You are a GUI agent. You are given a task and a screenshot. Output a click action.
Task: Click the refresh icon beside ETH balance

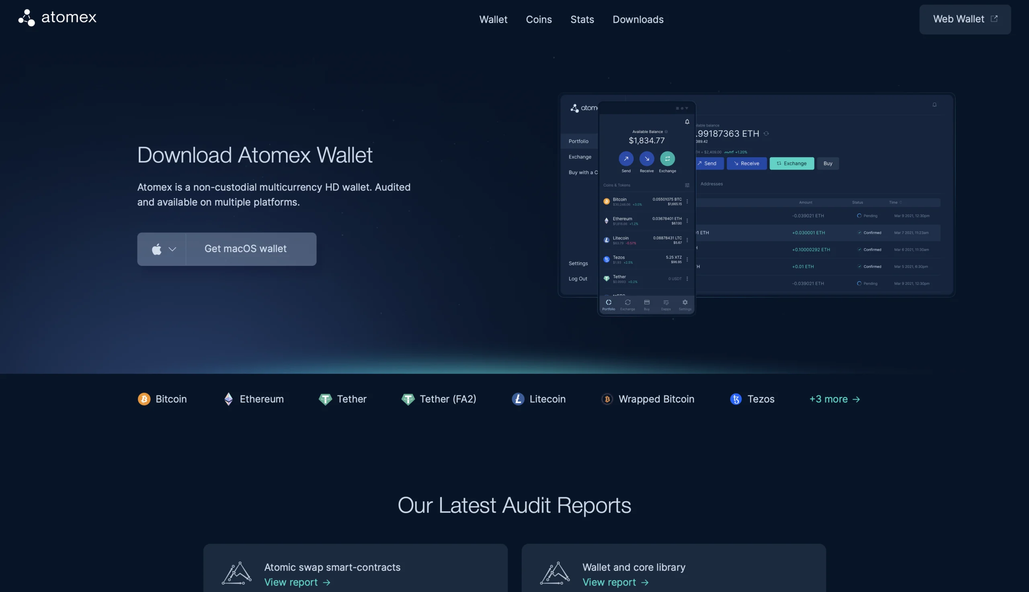[766, 134]
